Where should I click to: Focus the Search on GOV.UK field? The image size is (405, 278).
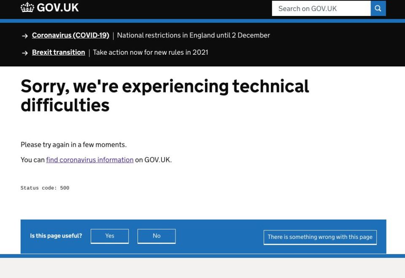[x=321, y=8]
